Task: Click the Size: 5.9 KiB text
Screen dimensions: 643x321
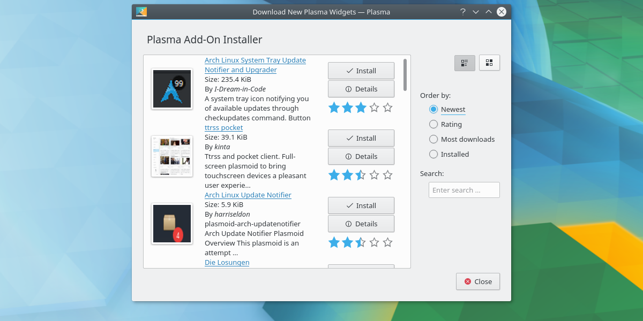Action: [224, 204]
